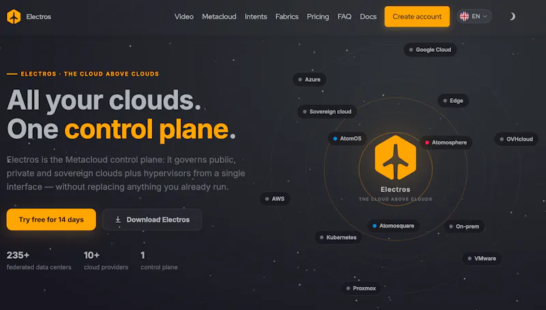Select the Azure provider chip

(310, 80)
